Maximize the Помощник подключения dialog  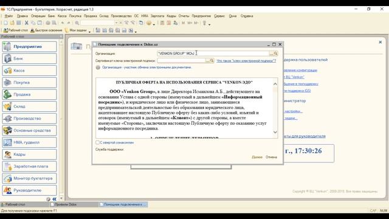click(x=274, y=44)
